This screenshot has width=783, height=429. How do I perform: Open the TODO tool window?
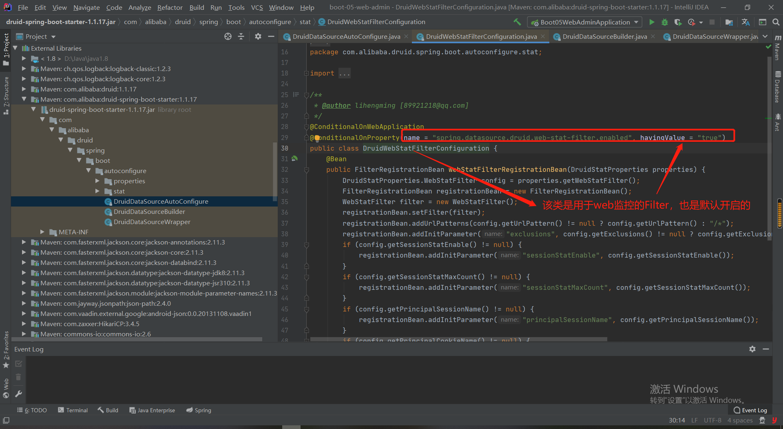point(32,410)
